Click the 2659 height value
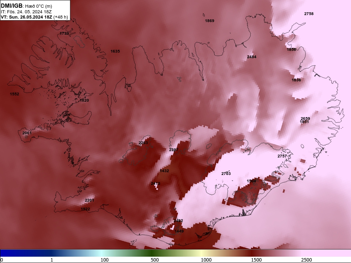 [x=305, y=119]
